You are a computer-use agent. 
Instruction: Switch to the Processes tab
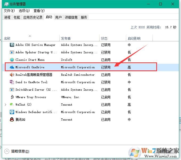click(x=7, y=17)
